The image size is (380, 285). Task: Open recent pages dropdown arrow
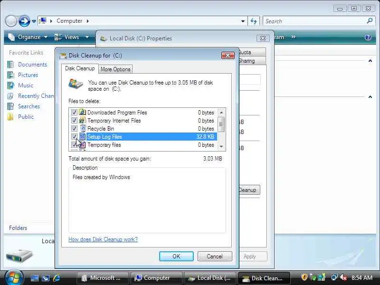pyautogui.click(x=34, y=21)
